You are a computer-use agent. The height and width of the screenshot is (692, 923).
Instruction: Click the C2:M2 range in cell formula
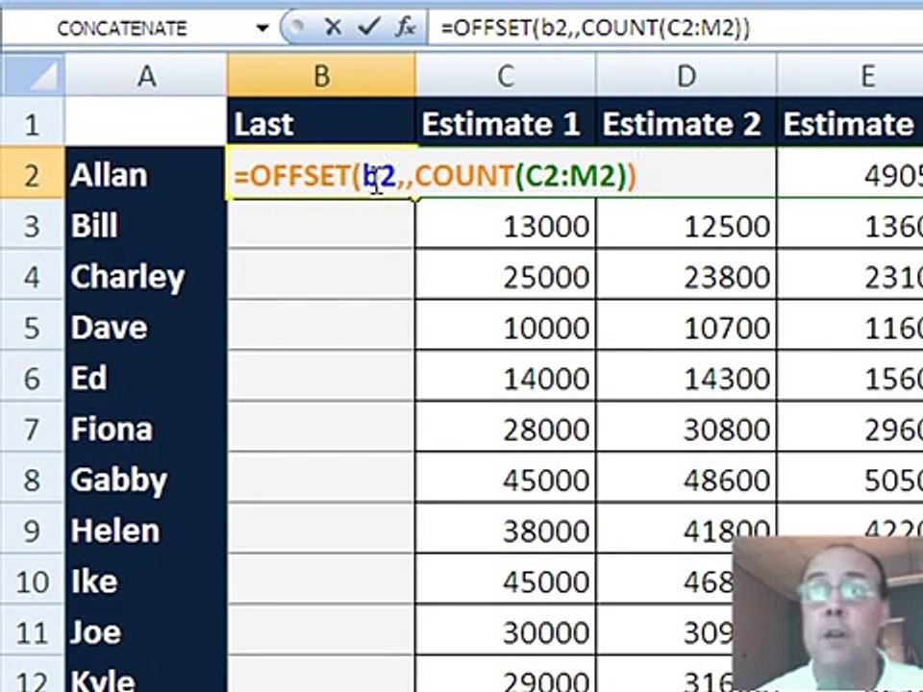[570, 175]
